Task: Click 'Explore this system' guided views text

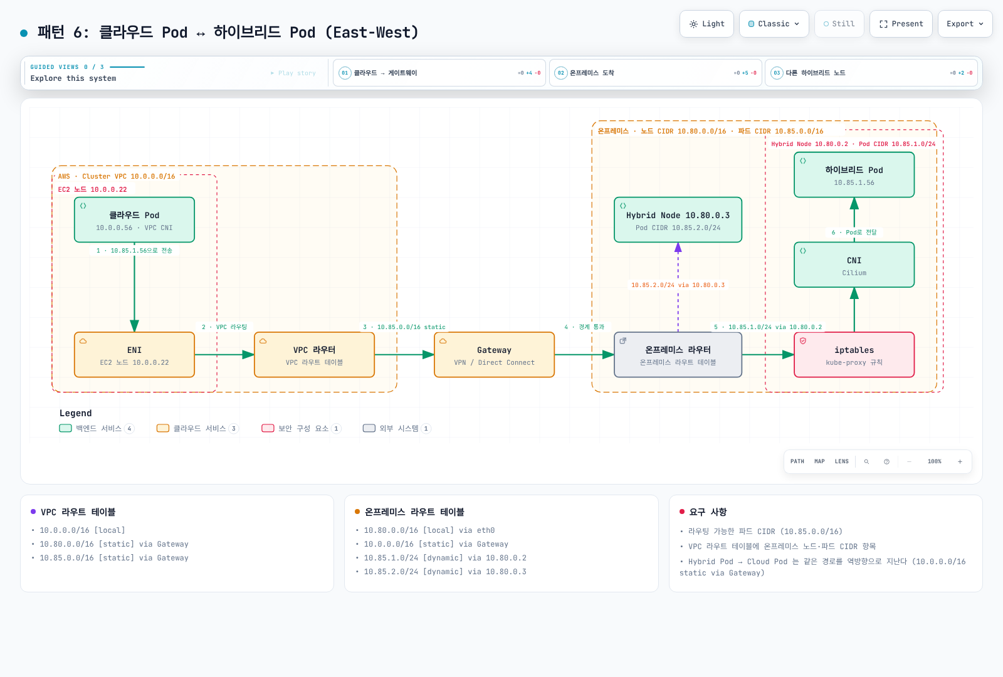Action: [73, 78]
